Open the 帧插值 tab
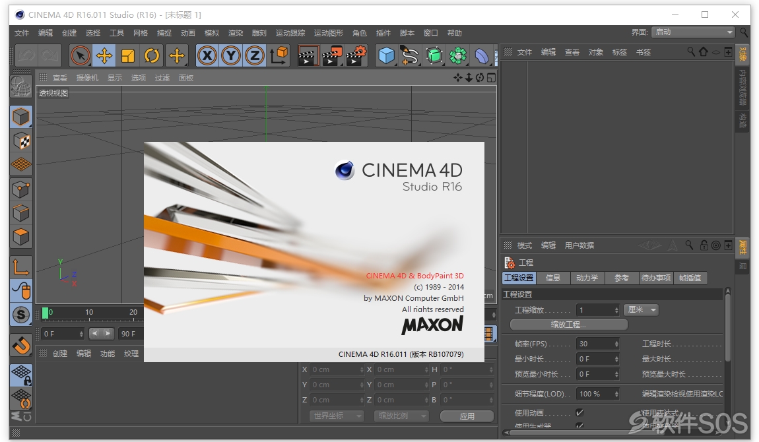The image size is (759, 442). 690,278
